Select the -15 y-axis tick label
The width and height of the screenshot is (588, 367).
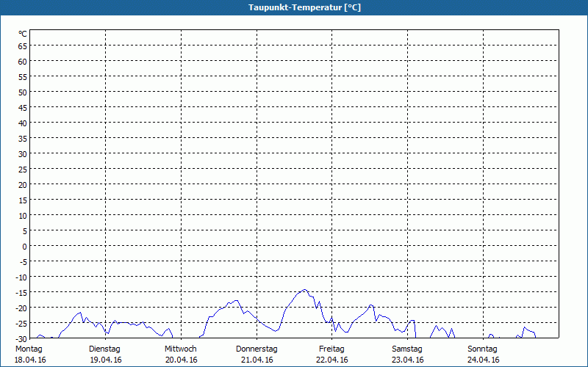tap(21, 292)
